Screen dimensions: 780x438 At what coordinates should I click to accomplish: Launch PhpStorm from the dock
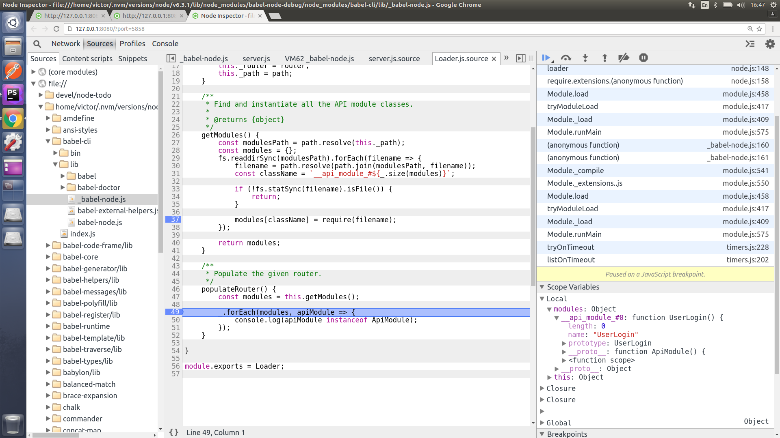(x=13, y=94)
